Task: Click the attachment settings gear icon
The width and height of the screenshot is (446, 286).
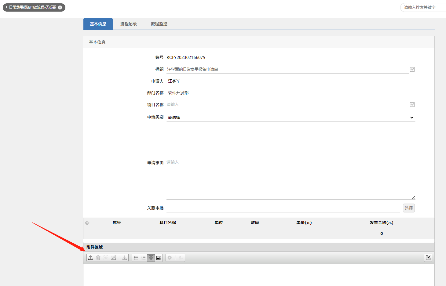Action: tap(170, 258)
